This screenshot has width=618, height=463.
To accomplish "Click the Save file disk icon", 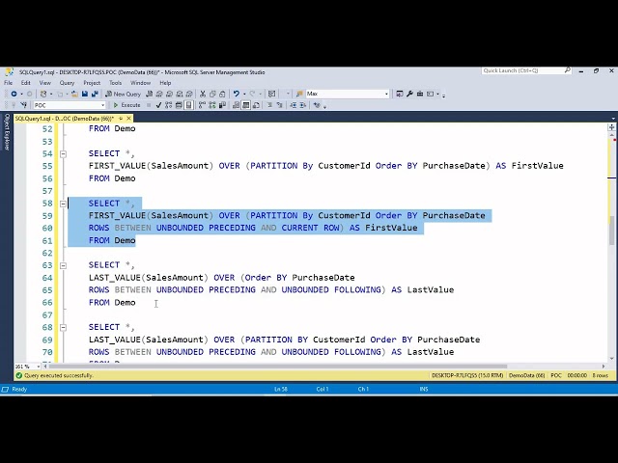I will pyautogui.click(x=84, y=94).
